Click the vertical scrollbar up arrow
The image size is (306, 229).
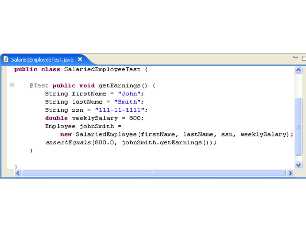(298, 70)
